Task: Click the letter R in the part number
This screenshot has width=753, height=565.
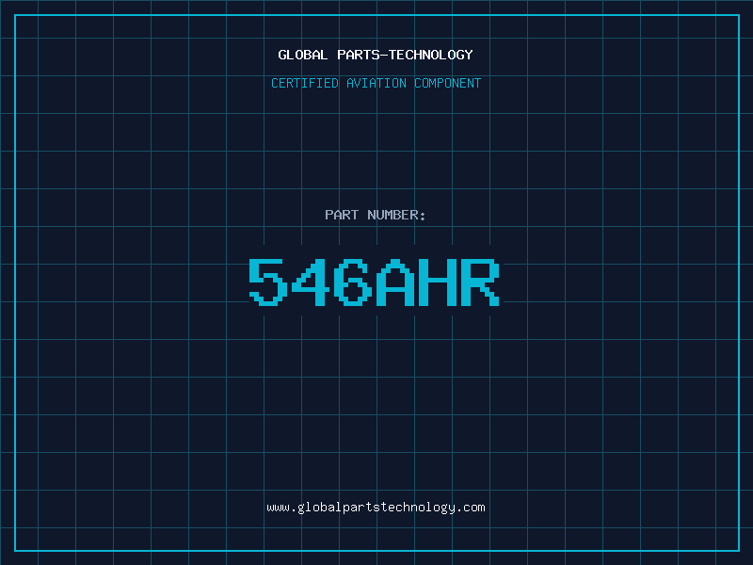Action: point(480,282)
